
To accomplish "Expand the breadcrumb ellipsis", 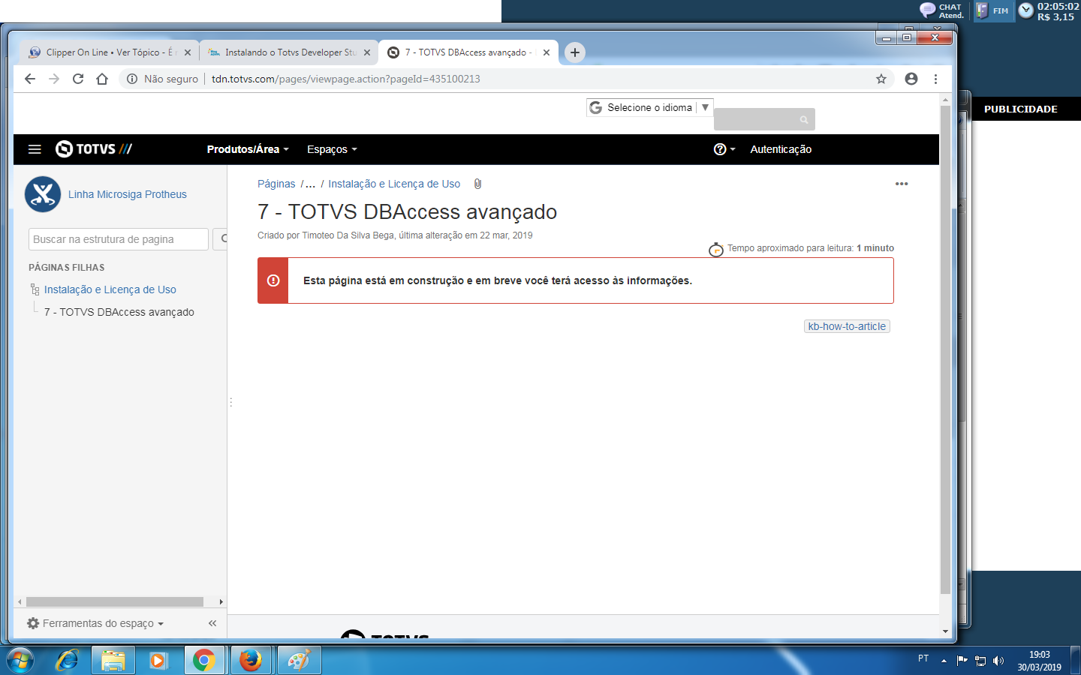I will pos(310,184).
